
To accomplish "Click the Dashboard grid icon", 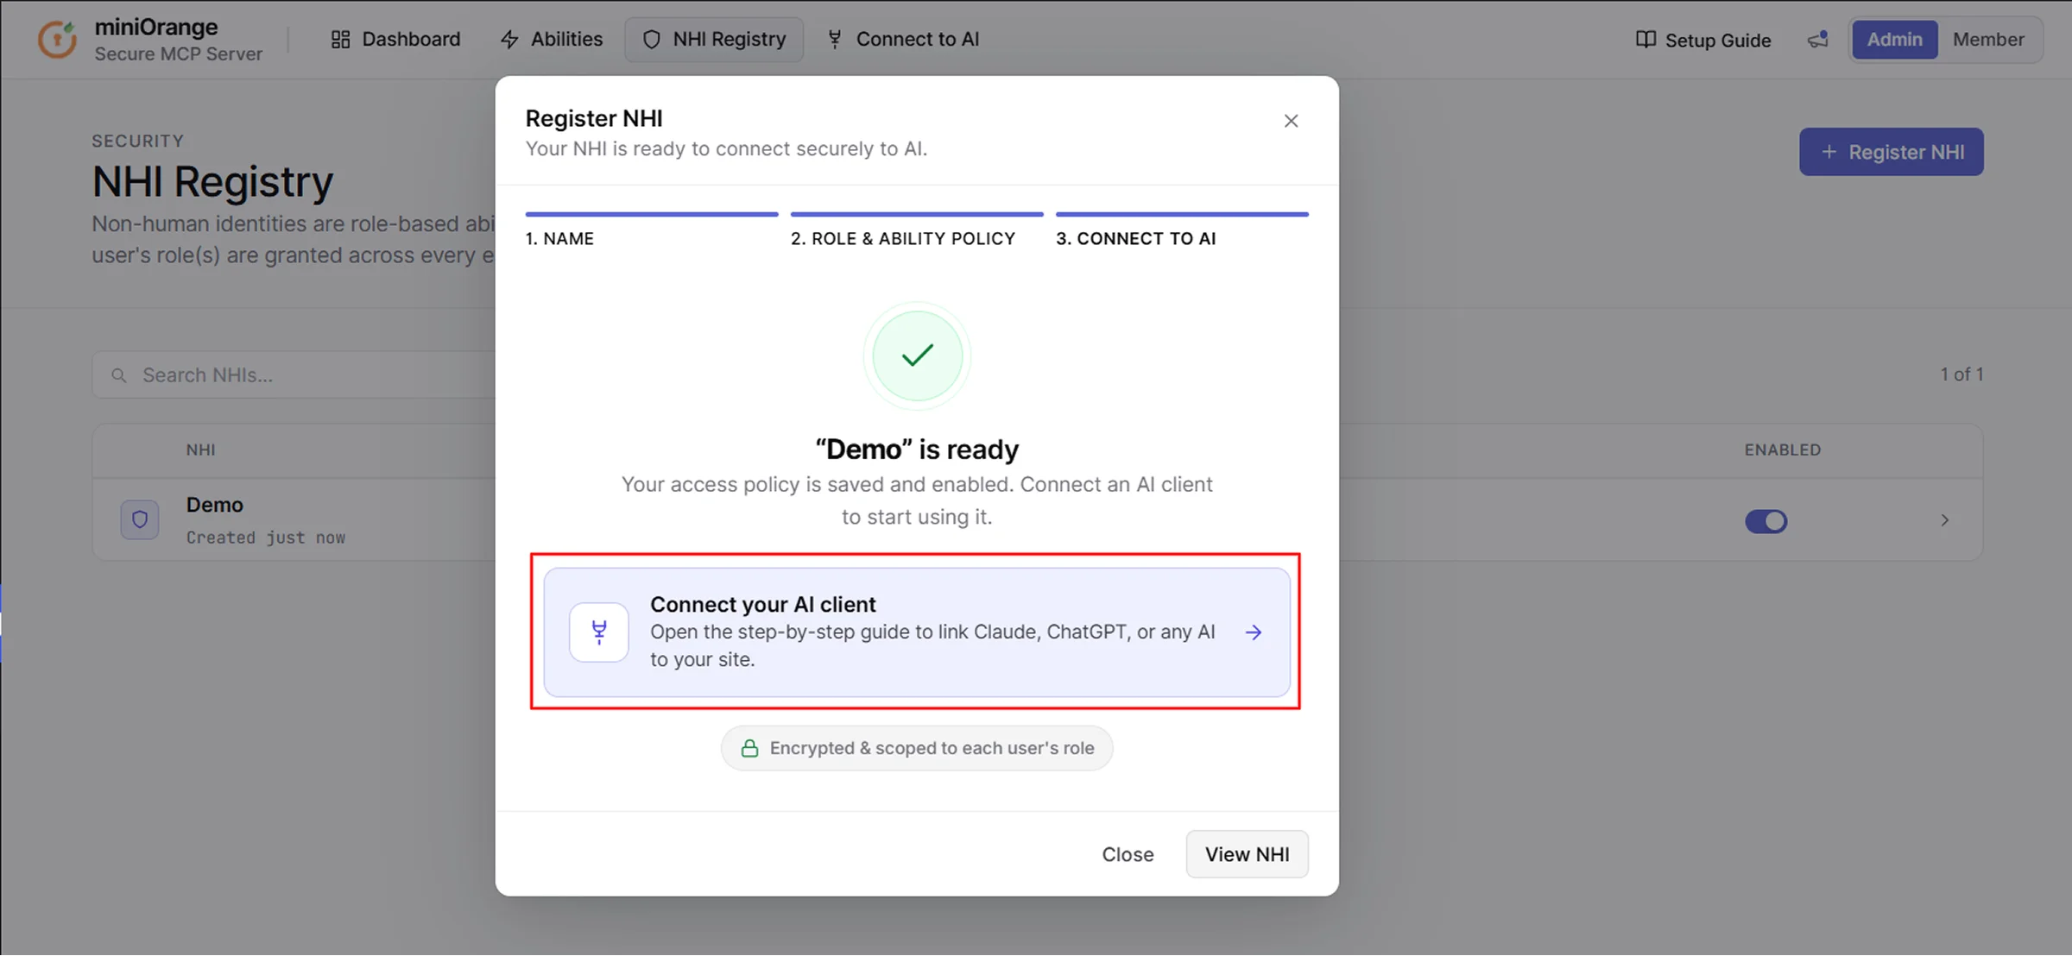I will [340, 40].
